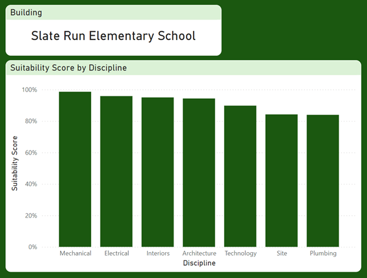Click the 100% y-axis tick label
Screen dimensions: 367x278
(x=29, y=90)
